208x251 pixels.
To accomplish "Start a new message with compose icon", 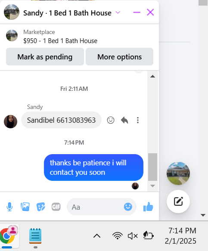I will 178,201.
